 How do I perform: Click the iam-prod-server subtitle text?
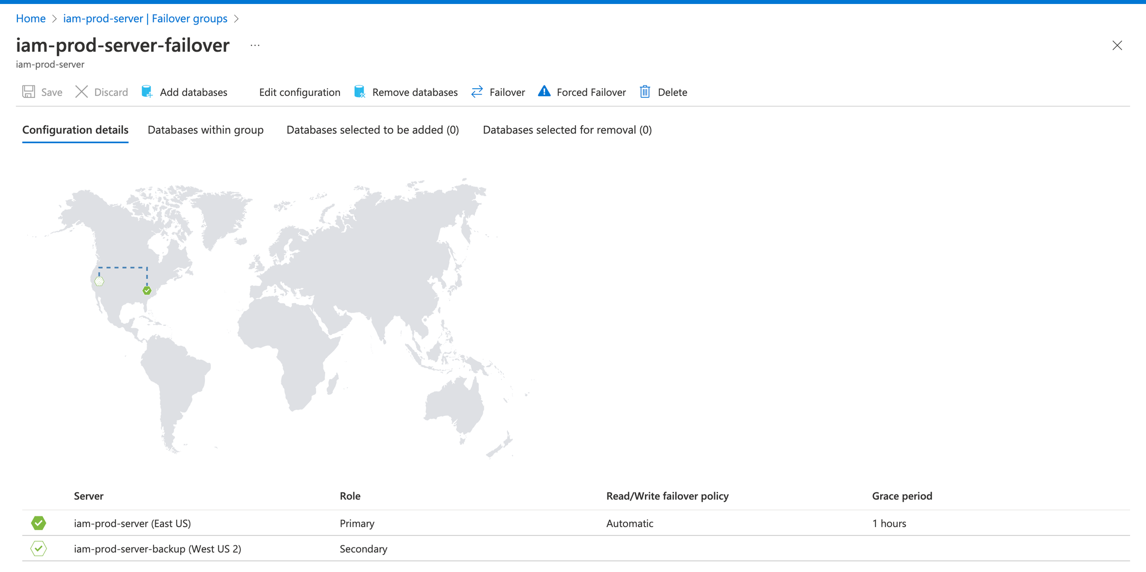pyautogui.click(x=50, y=64)
